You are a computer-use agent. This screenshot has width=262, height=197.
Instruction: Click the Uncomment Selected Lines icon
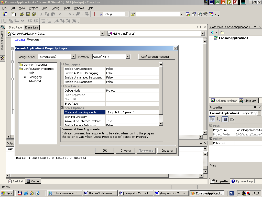pos(49,21)
